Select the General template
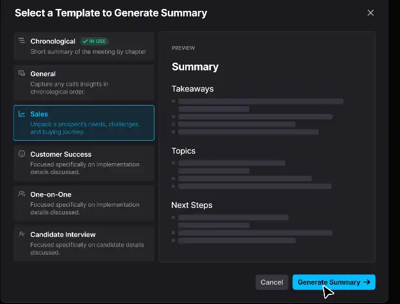 pos(84,83)
